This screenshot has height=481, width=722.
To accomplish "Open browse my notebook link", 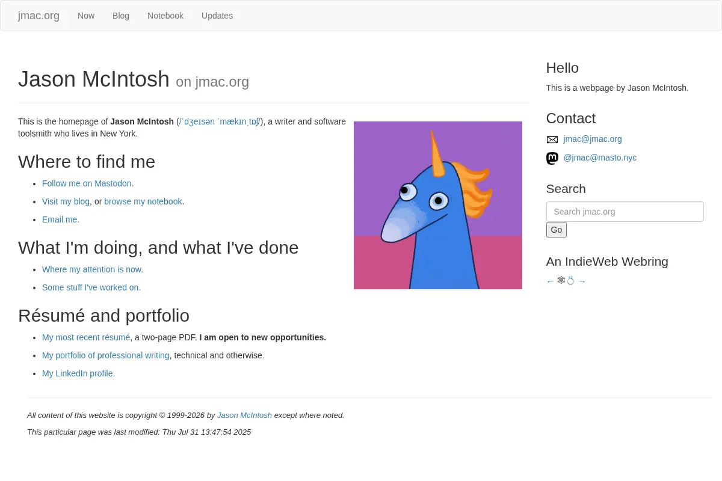I will pos(143,201).
